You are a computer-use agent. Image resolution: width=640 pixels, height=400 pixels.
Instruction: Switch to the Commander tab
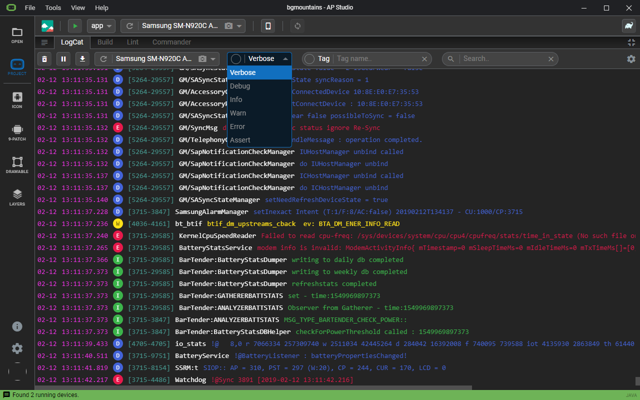[171, 42]
